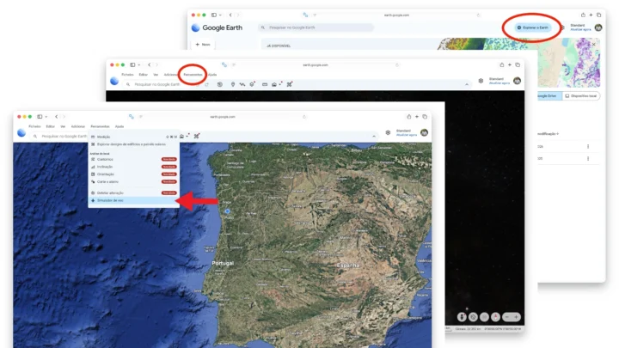Click the historical imagery clock icon, middle window

(220, 84)
